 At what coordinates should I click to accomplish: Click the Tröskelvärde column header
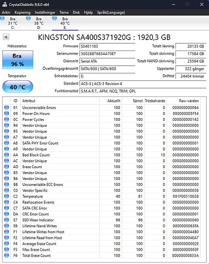156,101
